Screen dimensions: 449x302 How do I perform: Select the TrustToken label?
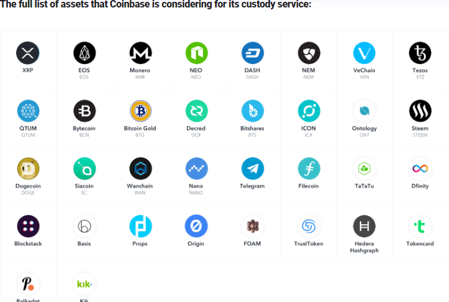pyautogui.click(x=308, y=243)
